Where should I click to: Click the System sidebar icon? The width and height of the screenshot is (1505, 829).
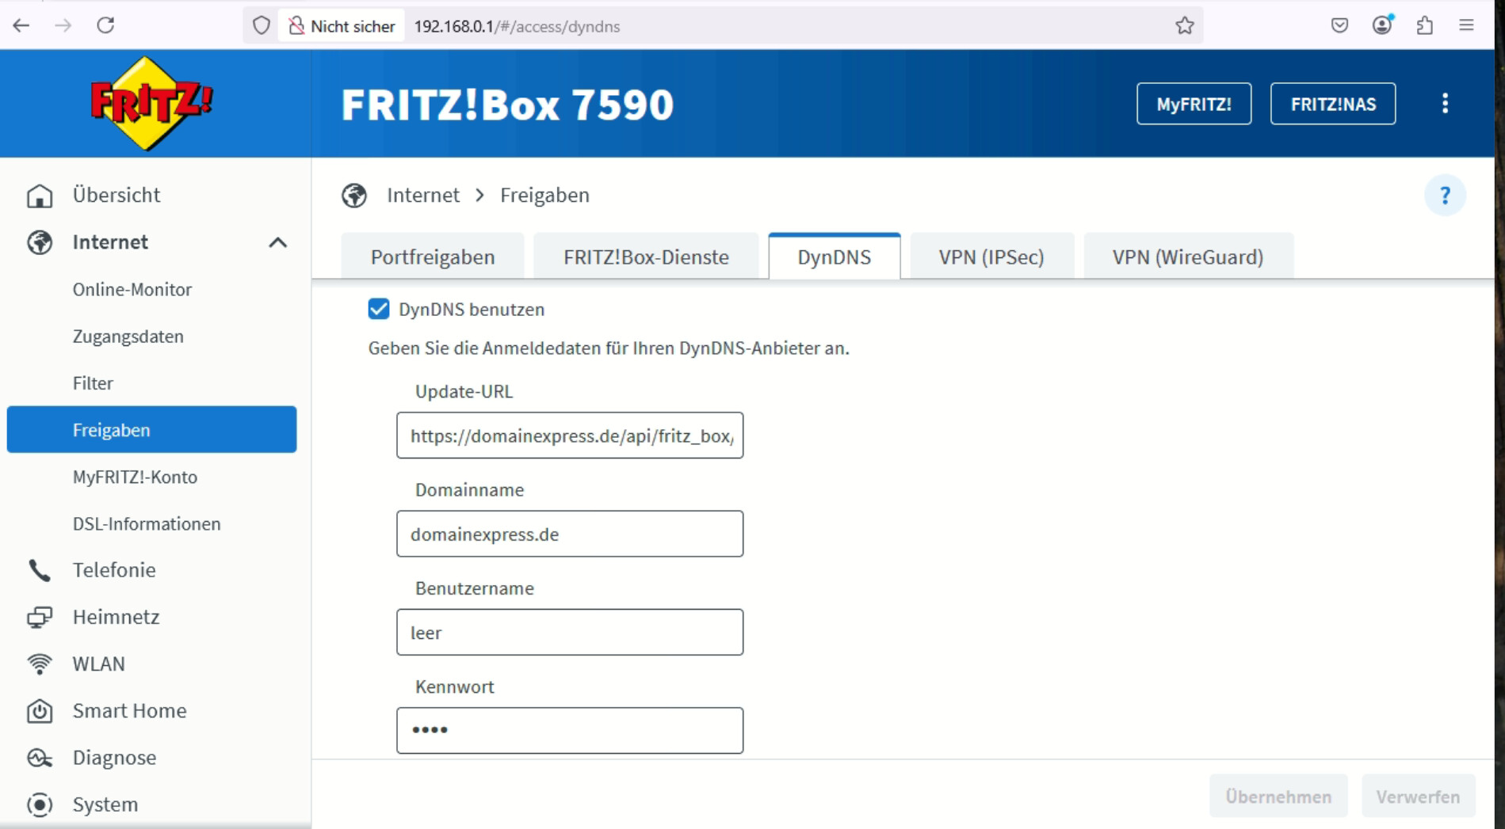[40, 804]
